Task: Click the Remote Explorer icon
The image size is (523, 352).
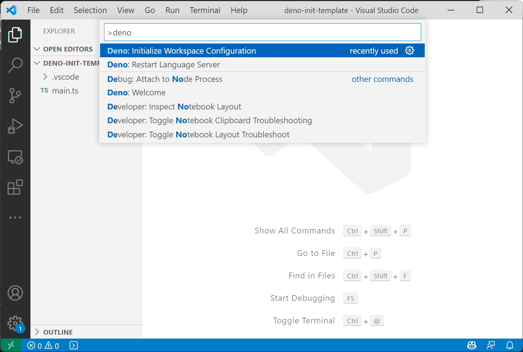Action: coord(15,157)
